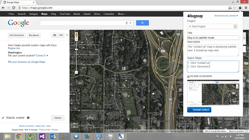Click the Report a problem footer link in the left panel
The width and height of the screenshot is (249, 140).
(x=26, y=126)
